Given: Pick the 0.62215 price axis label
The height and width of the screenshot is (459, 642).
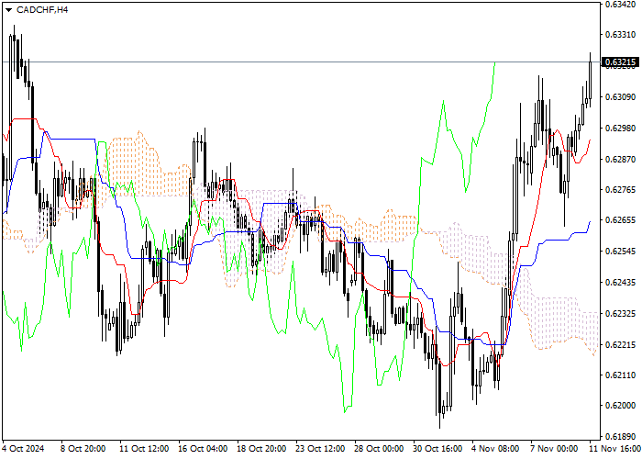Looking at the screenshot, I should click(x=620, y=344).
